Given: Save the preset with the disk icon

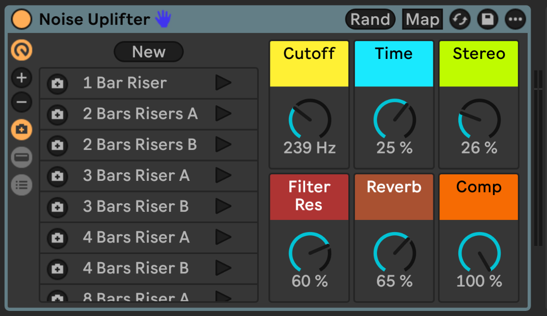Looking at the screenshot, I should point(487,20).
